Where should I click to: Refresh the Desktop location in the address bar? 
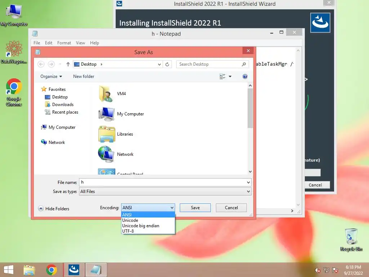(x=167, y=64)
